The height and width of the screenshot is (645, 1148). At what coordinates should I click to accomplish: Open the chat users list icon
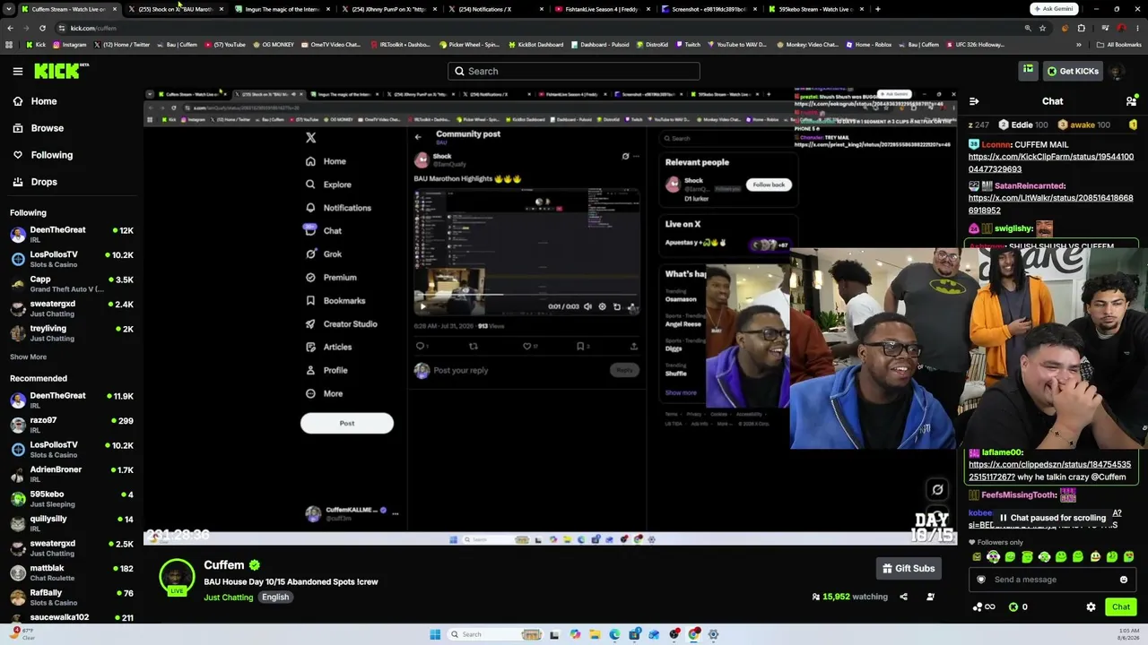(x=1131, y=101)
